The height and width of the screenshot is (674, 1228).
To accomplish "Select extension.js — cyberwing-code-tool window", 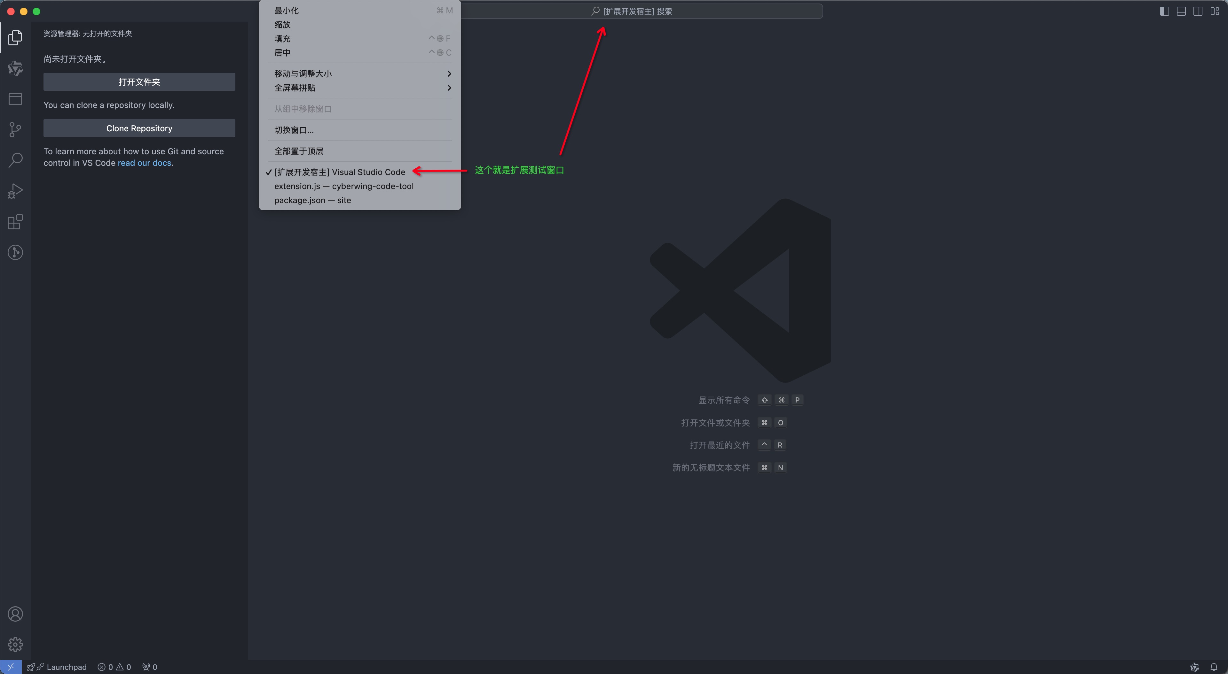I will click(x=344, y=186).
